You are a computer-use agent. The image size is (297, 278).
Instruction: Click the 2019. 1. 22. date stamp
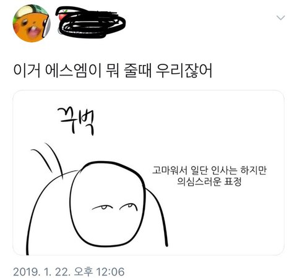pos(41,271)
